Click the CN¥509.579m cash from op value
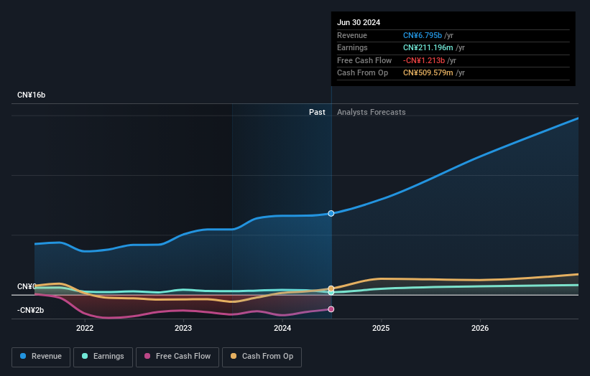The width and height of the screenshot is (590, 376). [428, 73]
